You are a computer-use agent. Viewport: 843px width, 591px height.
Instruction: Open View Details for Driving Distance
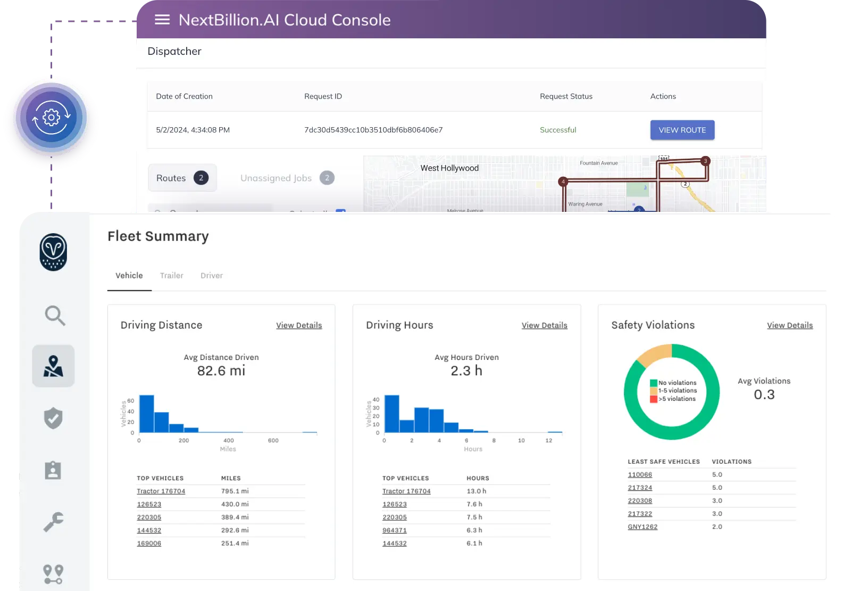pos(299,325)
